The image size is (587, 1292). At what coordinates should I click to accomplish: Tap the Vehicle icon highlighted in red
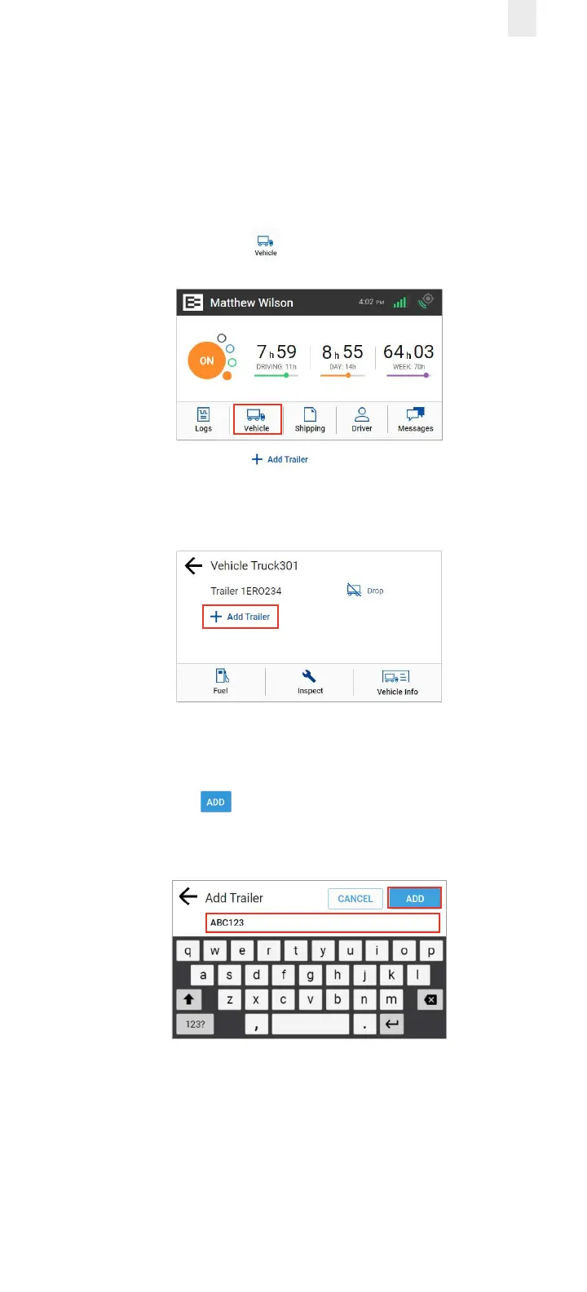click(x=257, y=420)
